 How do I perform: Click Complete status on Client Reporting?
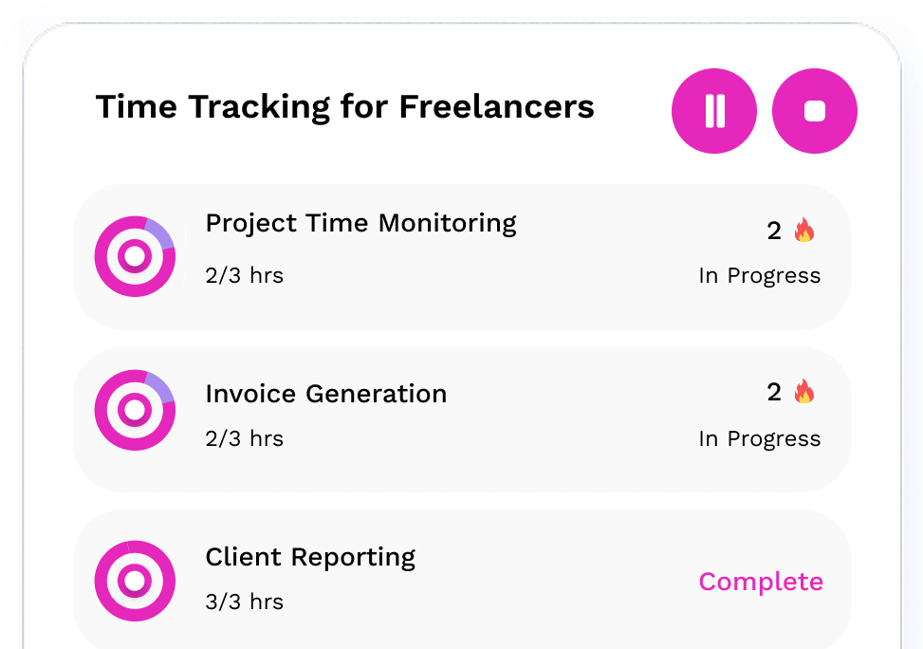coord(761,582)
